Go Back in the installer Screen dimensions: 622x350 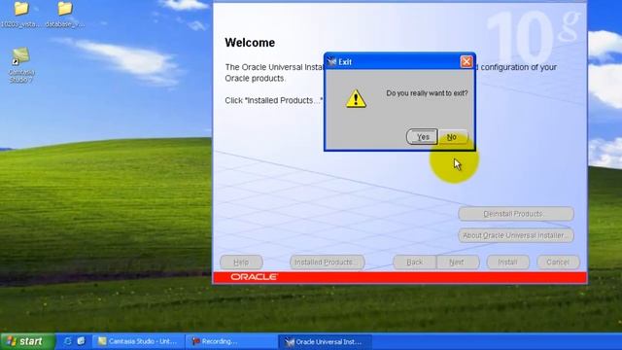(415, 262)
